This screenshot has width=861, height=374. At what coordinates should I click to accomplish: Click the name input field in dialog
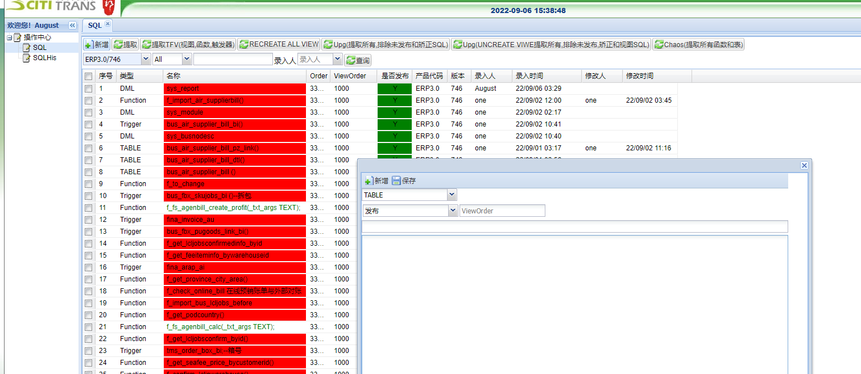click(574, 226)
